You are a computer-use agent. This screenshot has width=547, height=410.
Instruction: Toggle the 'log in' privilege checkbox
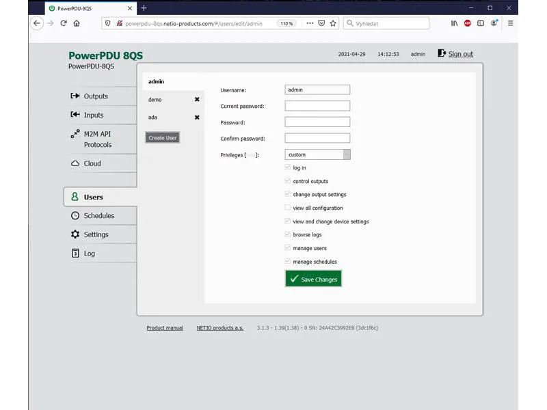(x=287, y=167)
